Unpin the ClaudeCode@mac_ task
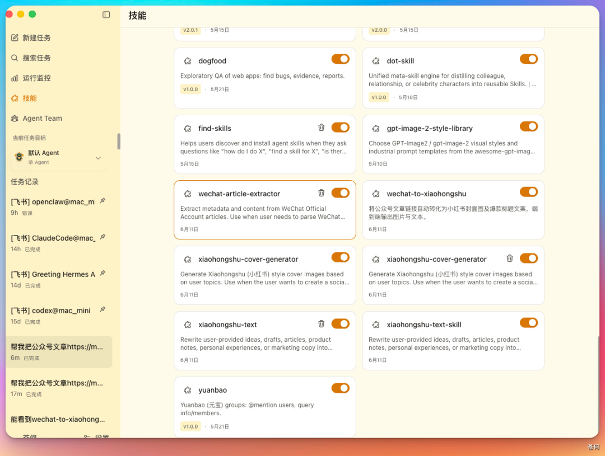The height and width of the screenshot is (456, 605). (x=103, y=237)
